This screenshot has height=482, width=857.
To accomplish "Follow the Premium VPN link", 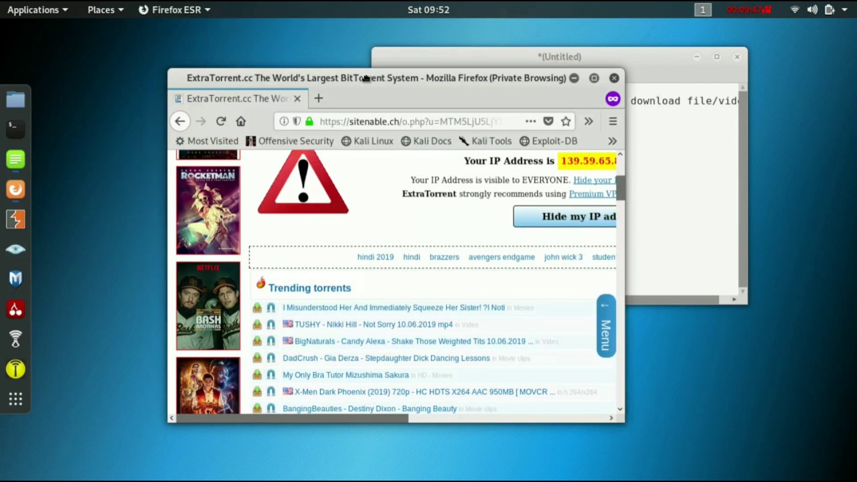I will pos(593,194).
